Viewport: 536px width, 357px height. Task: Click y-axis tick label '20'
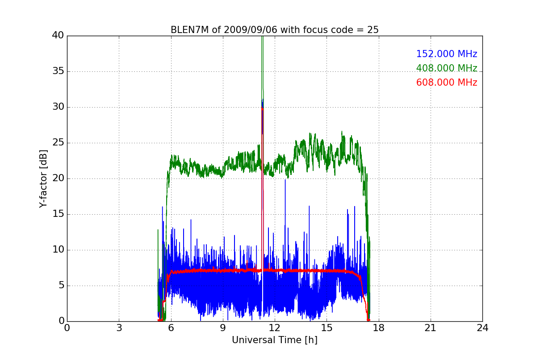click(58, 178)
